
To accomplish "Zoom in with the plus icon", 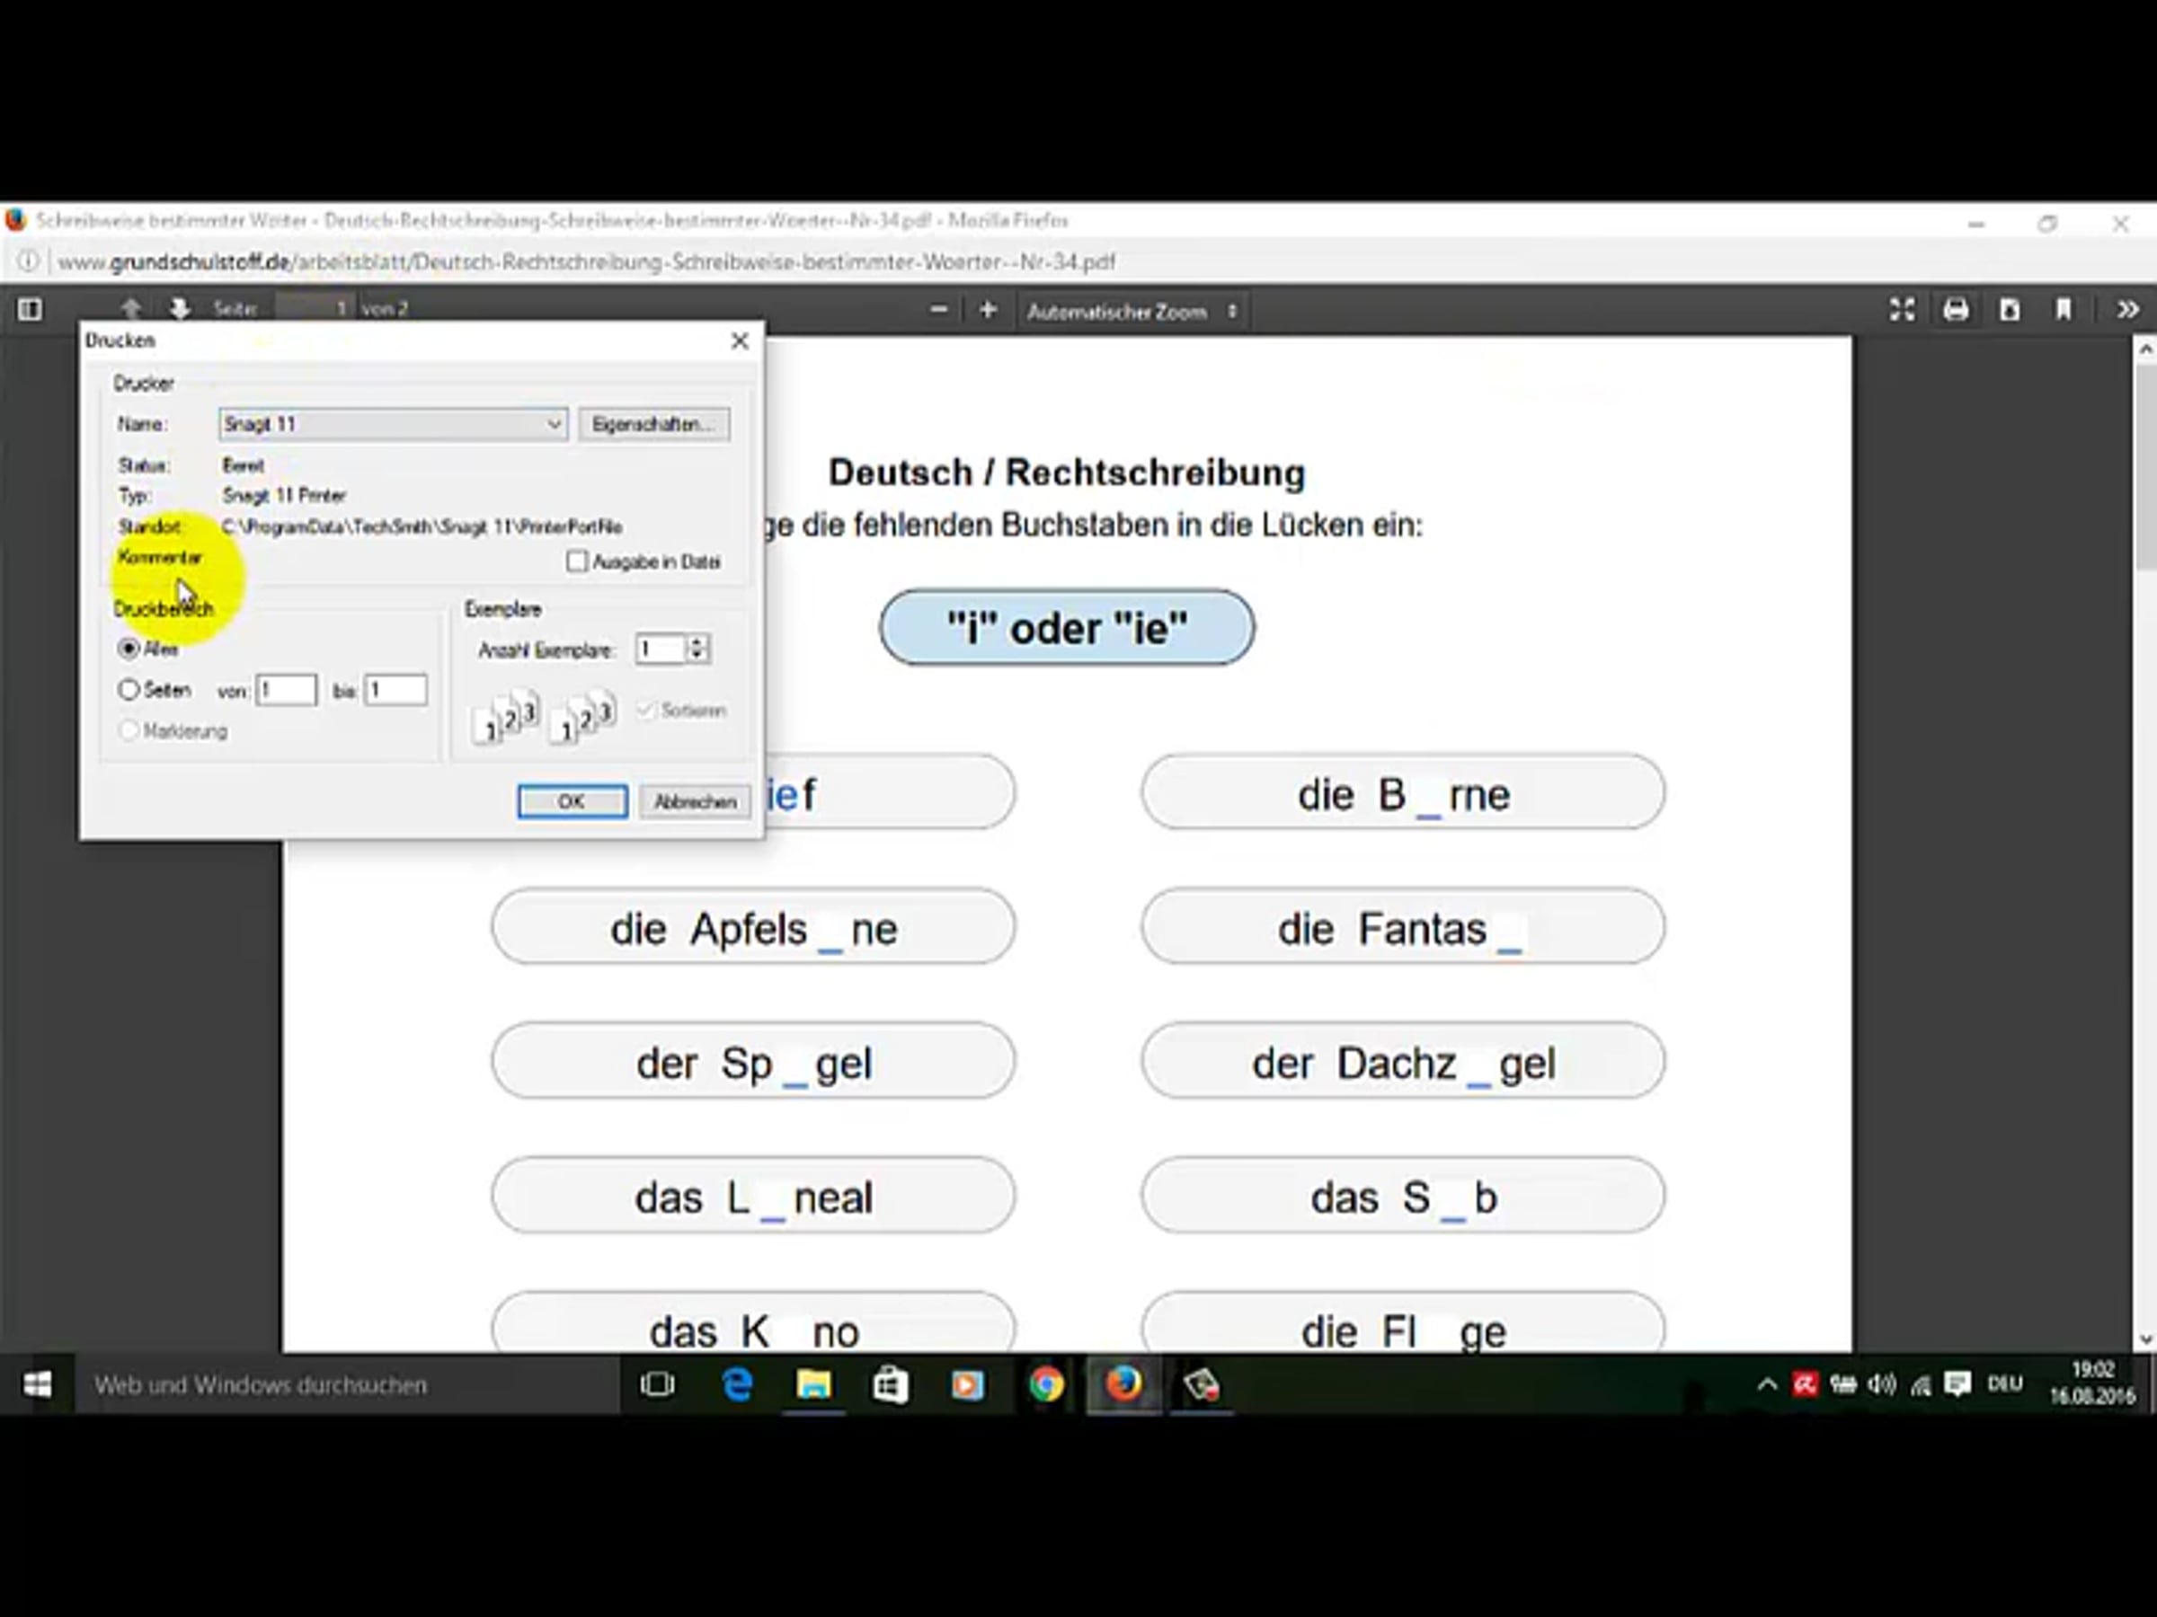I will pos(988,310).
